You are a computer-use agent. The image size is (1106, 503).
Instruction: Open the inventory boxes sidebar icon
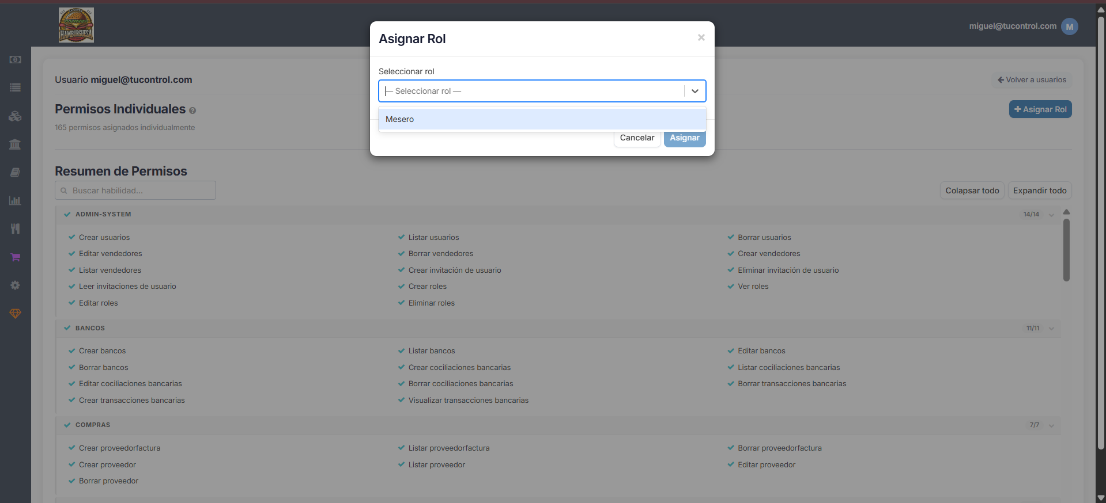click(x=15, y=116)
